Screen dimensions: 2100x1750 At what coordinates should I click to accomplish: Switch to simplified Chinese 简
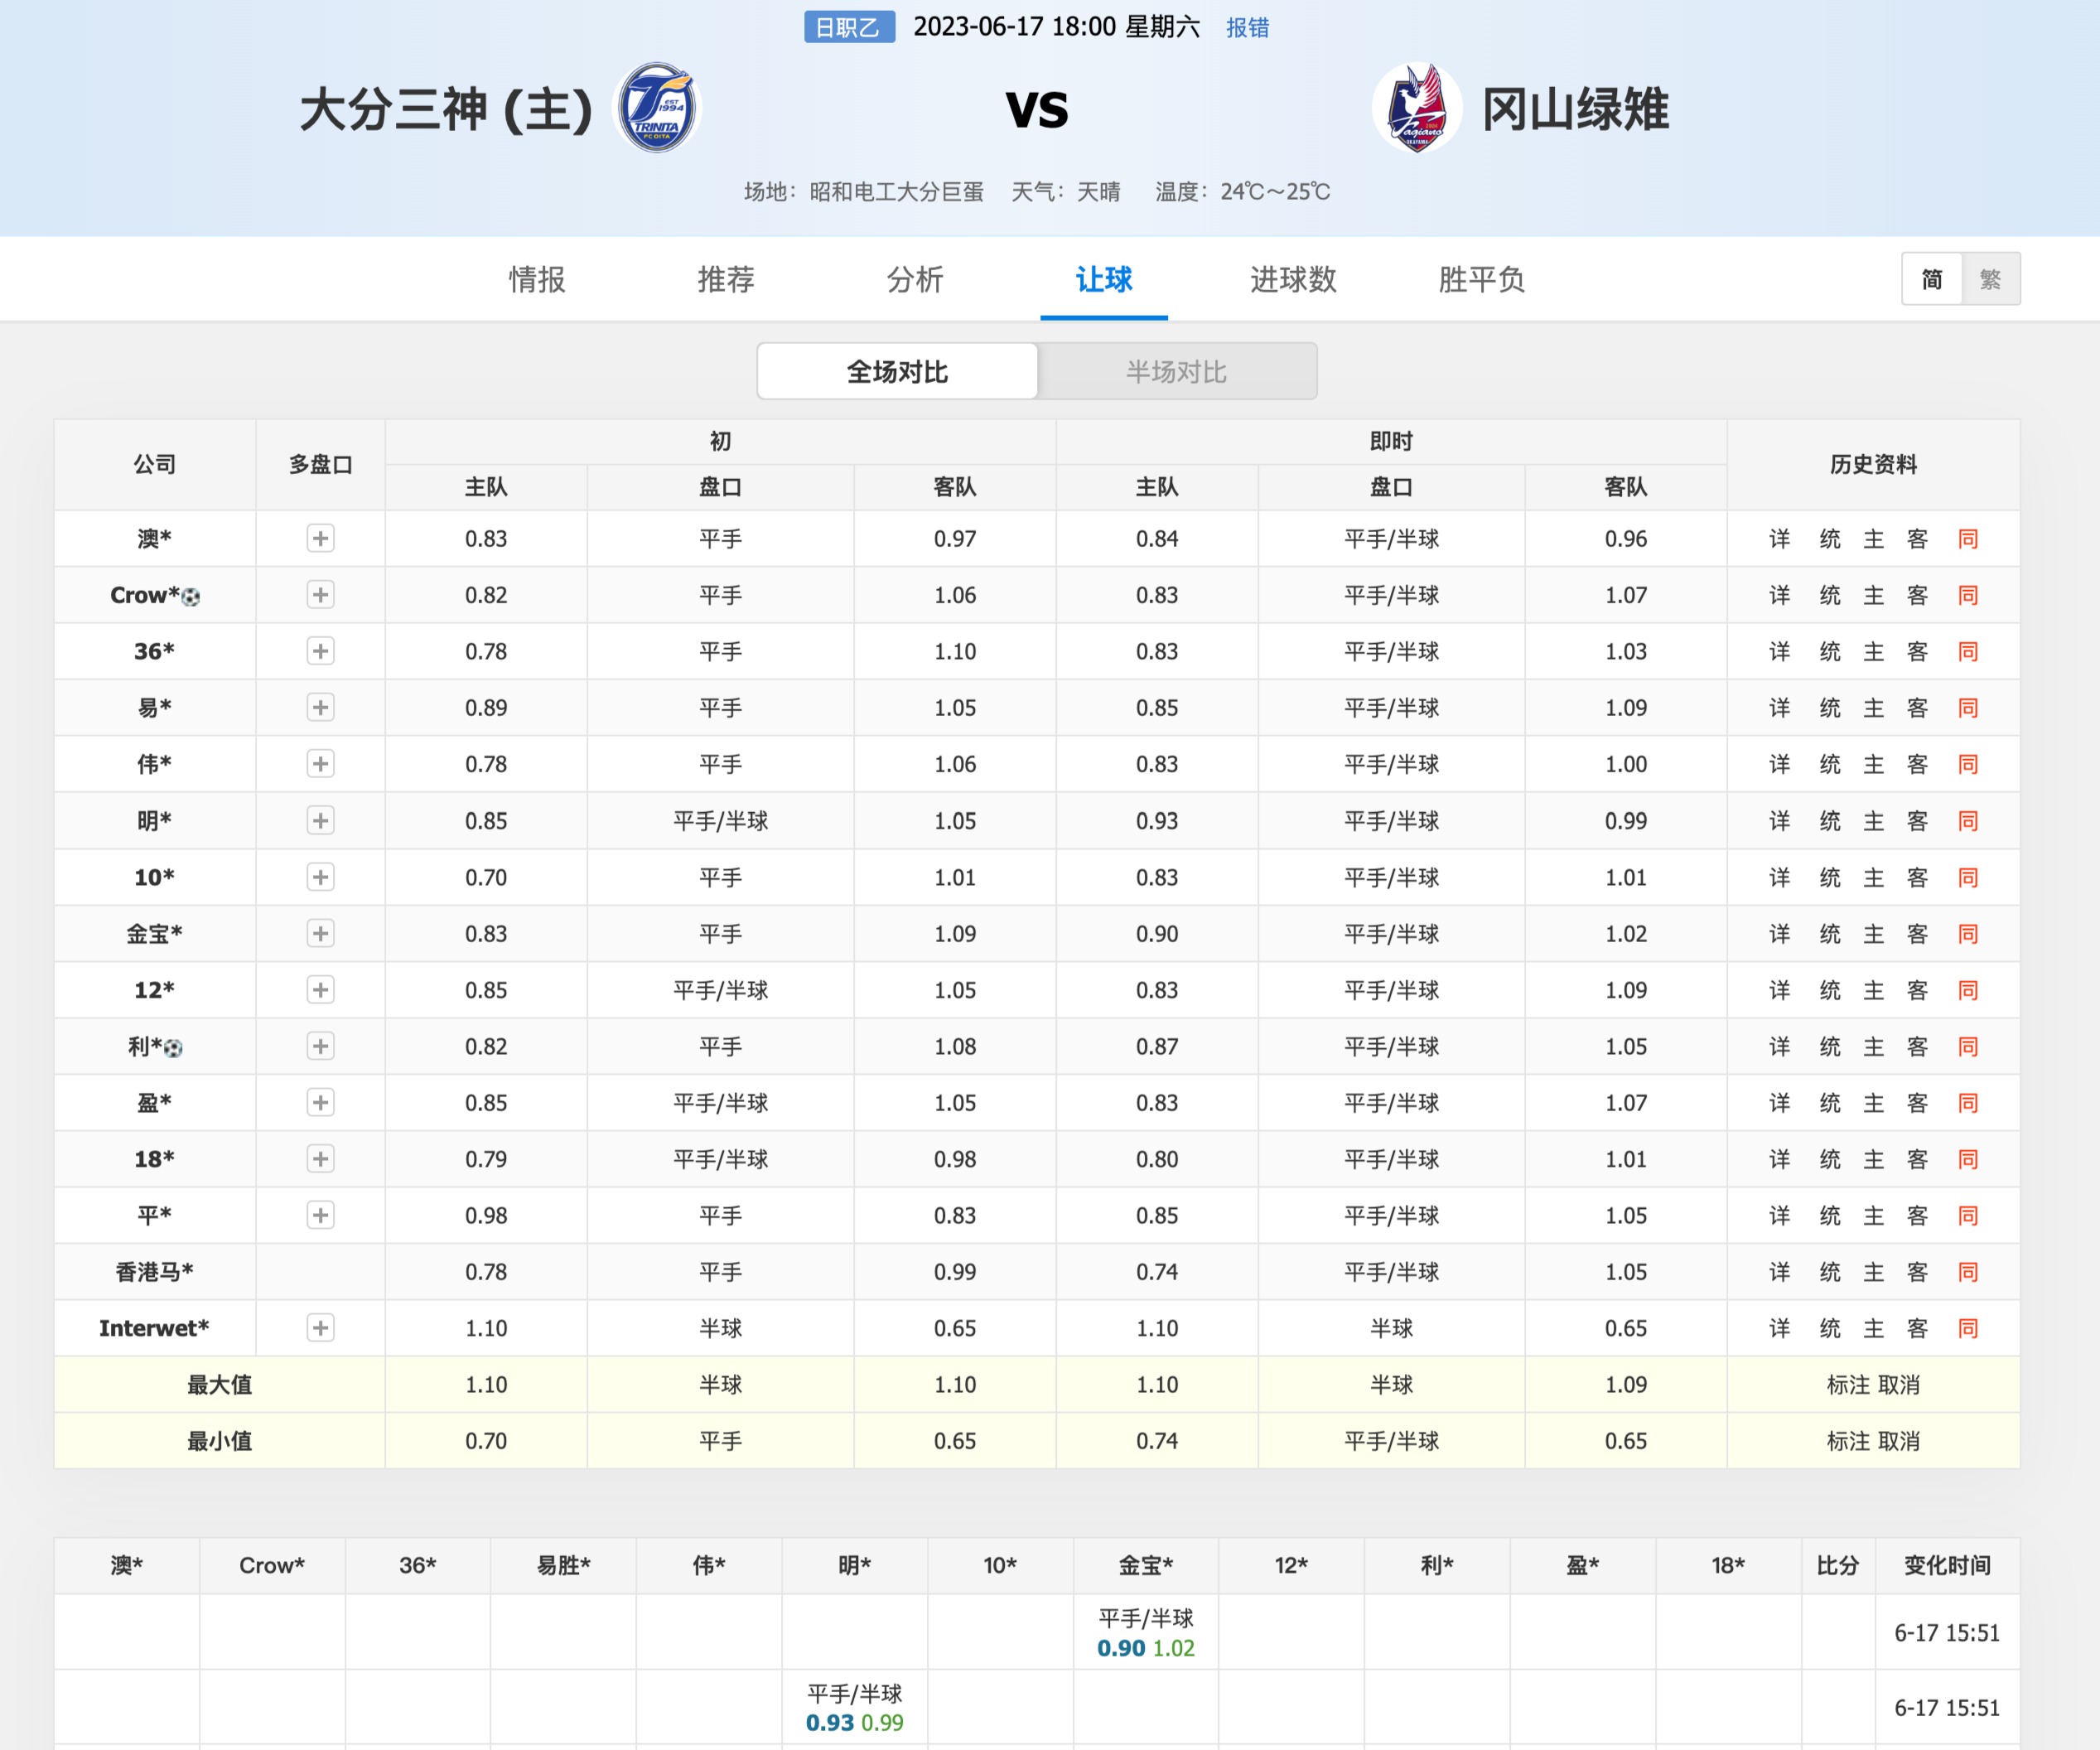[x=1932, y=279]
